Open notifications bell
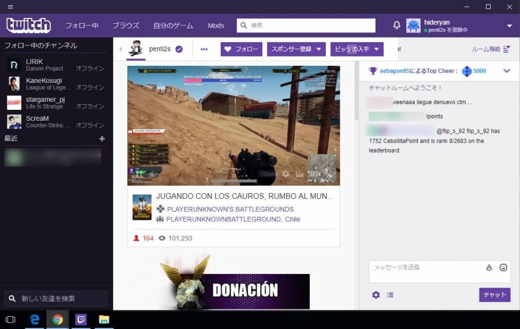Viewport: 520px width, 329px height. point(396,25)
